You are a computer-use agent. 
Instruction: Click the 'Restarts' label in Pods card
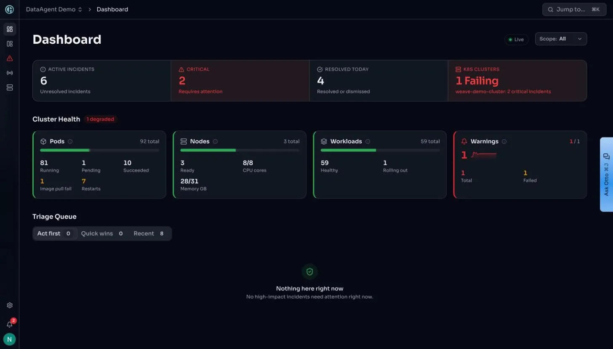[91, 189]
